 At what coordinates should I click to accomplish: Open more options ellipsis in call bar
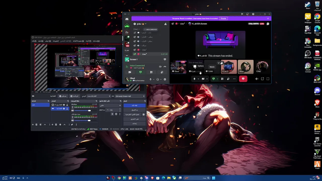click(234, 79)
